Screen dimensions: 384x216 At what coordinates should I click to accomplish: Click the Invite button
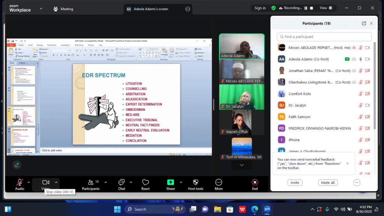[x=295, y=183]
